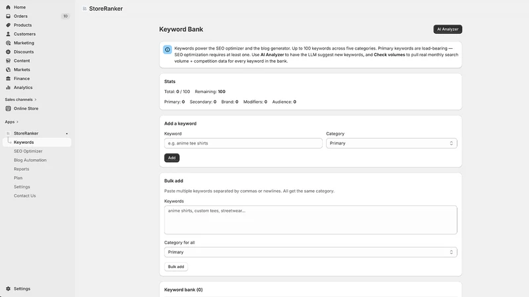
Task: Click the 'Primary: 0' stat
Action: (x=175, y=102)
